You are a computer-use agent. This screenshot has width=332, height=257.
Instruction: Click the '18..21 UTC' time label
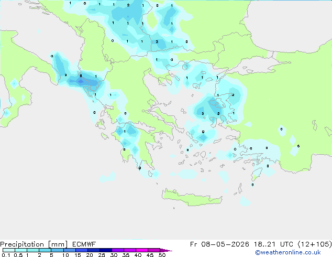(273, 244)
